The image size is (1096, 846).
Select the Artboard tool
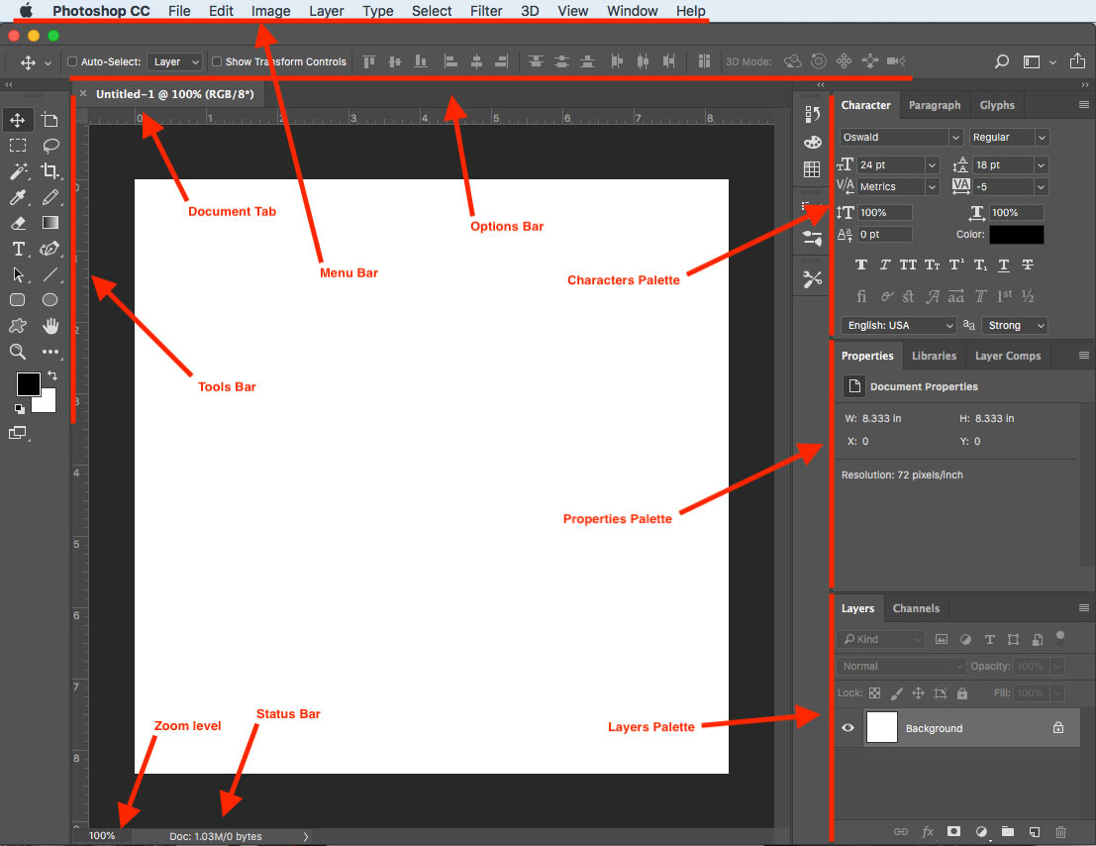pyautogui.click(x=50, y=120)
